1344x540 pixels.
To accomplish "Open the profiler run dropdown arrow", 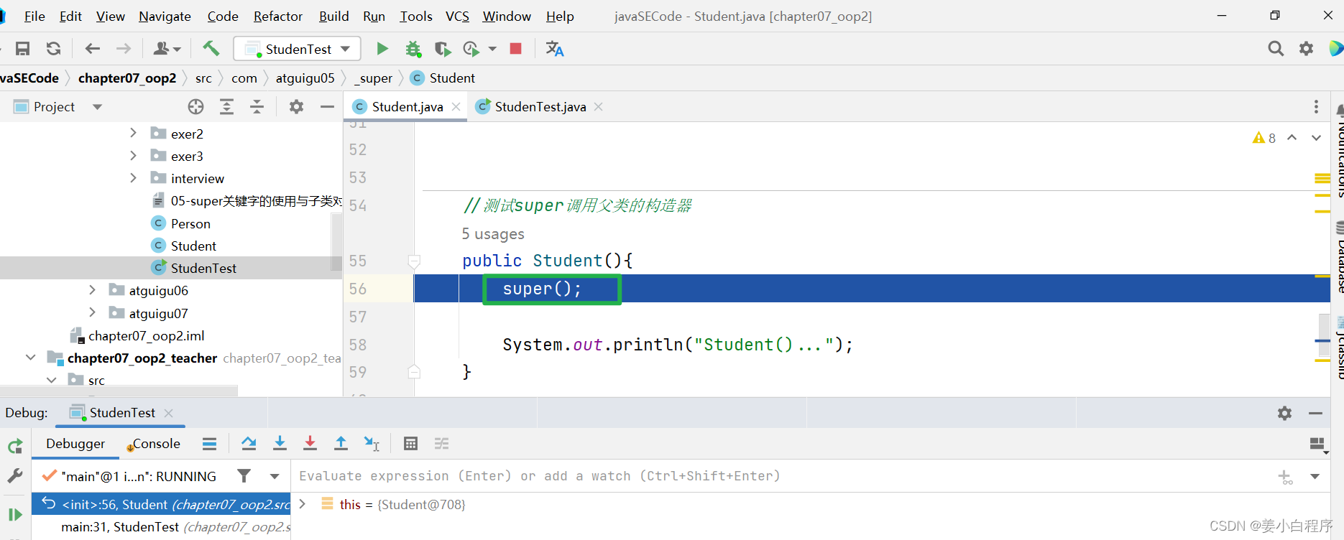I will click(492, 49).
